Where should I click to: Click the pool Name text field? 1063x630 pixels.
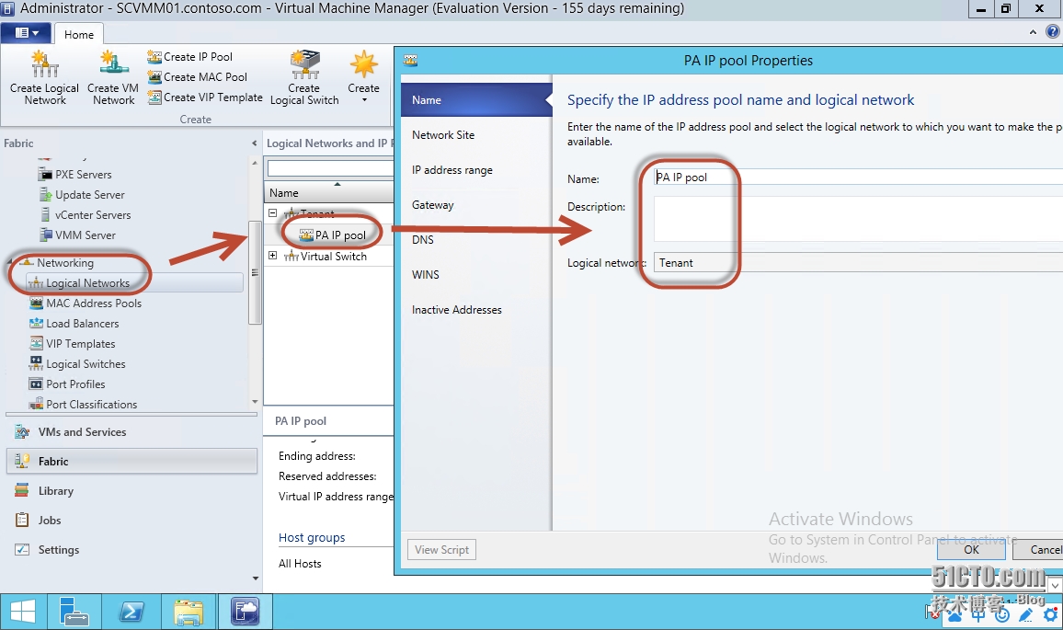click(x=858, y=177)
